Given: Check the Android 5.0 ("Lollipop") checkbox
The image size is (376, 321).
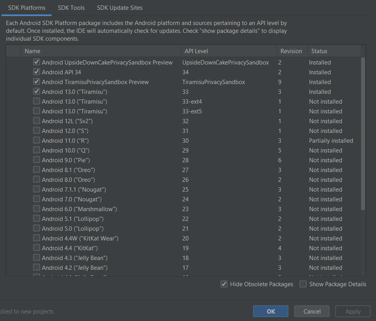Looking at the screenshot, I should (36, 229).
